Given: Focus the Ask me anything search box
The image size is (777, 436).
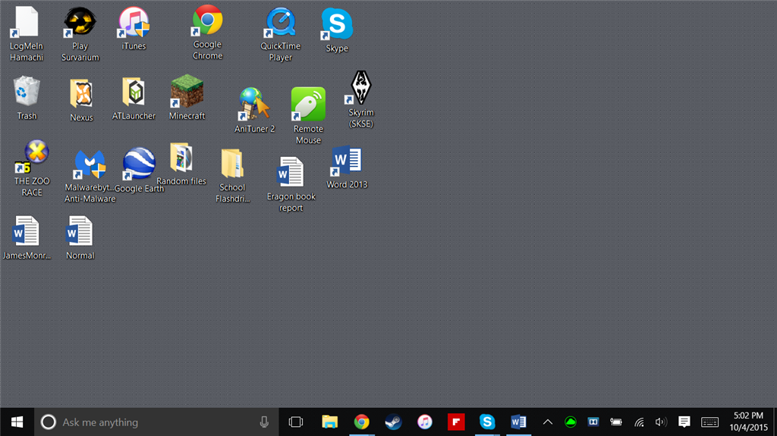Looking at the screenshot, I should pyautogui.click(x=156, y=422).
